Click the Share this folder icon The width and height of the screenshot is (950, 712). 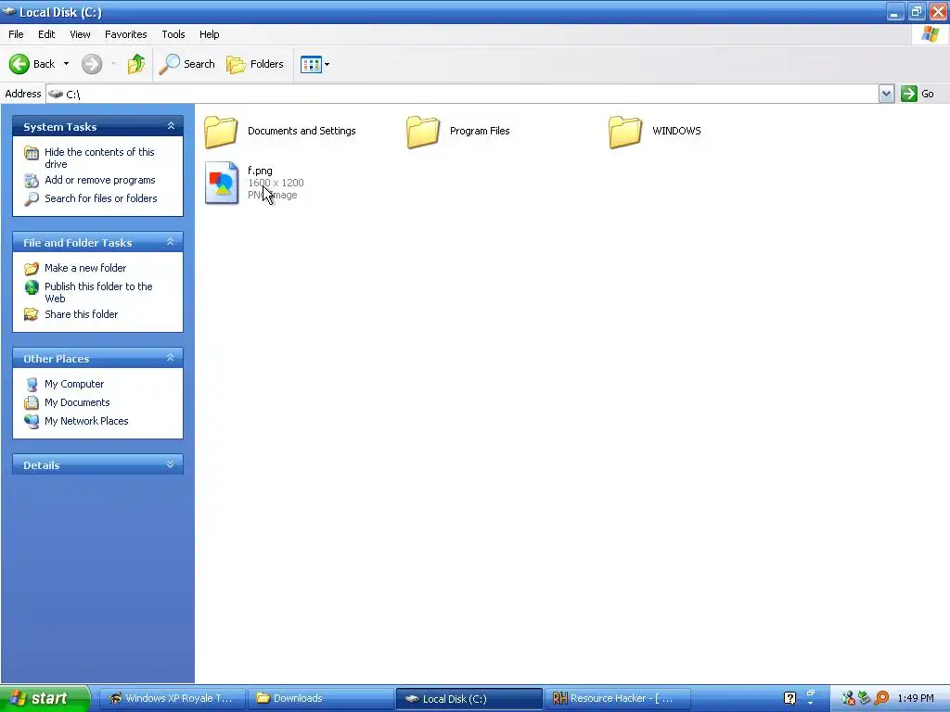(32, 314)
